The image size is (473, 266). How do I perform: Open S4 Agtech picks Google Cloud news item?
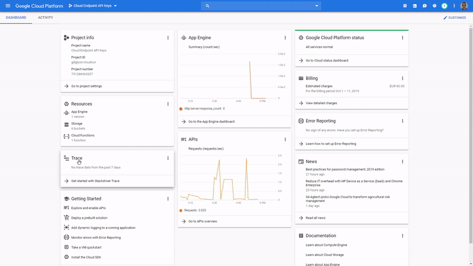[x=348, y=199]
